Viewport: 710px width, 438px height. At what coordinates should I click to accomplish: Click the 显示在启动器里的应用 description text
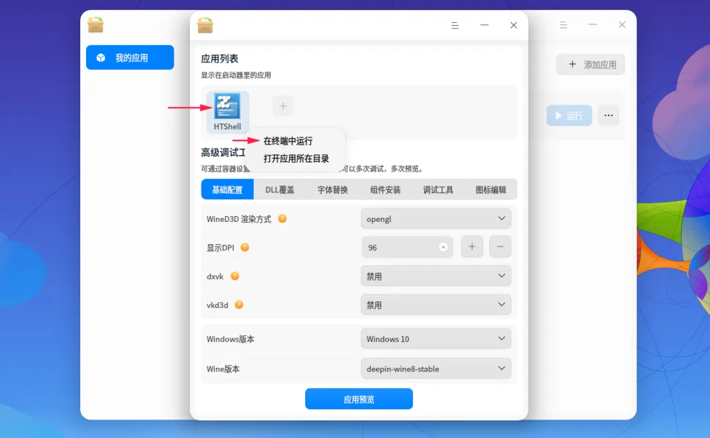[x=236, y=75]
